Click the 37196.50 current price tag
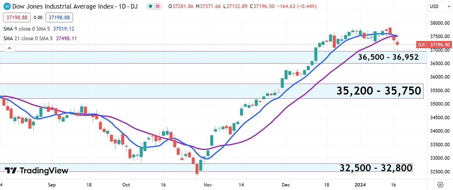 pos(439,45)
